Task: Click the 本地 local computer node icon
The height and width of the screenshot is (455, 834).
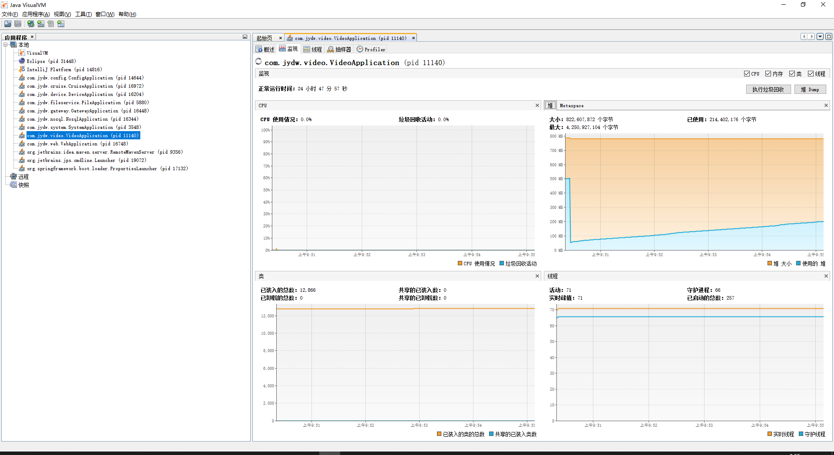Action: point(13,45)
